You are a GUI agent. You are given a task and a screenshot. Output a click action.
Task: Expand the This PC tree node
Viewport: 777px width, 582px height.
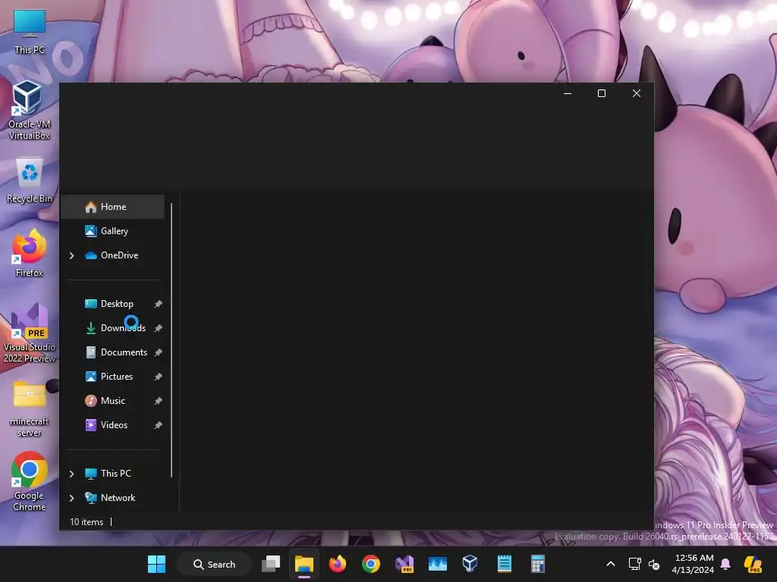(72, 474)
